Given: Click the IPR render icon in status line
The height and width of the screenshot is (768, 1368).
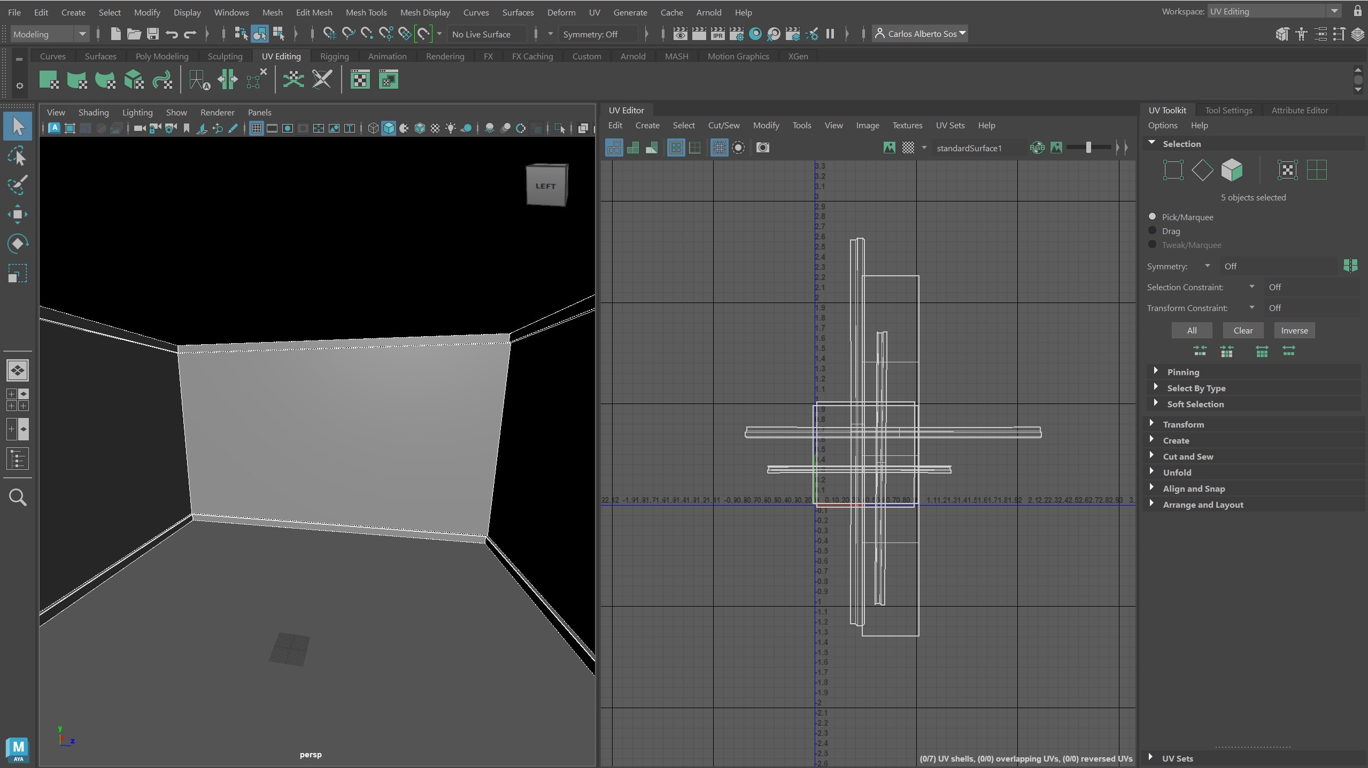Looking at the screenshot, I should pyautogui.click(x=718, y=34).
